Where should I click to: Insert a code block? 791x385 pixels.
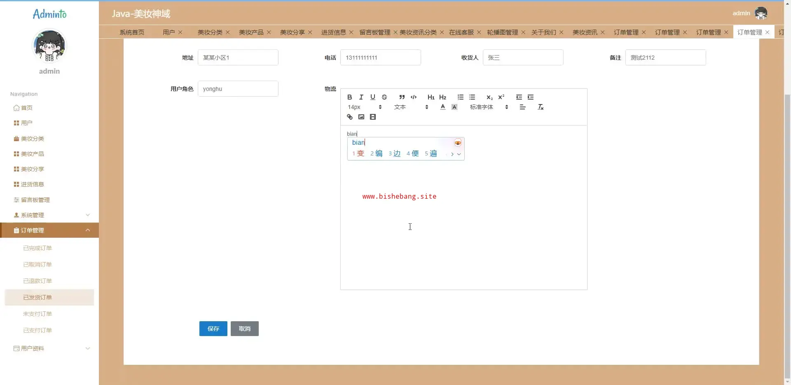click(x=414, y=97)
